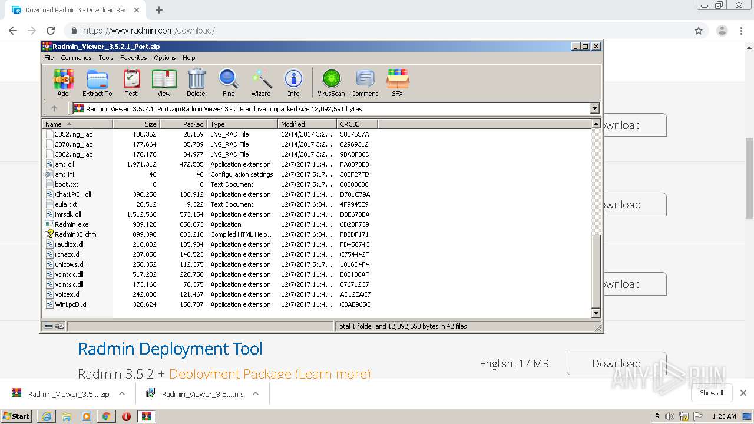This screenshot has height=424, width=754.
Task: Open the Chrome profile avatar icon
Action: (722, 31)
